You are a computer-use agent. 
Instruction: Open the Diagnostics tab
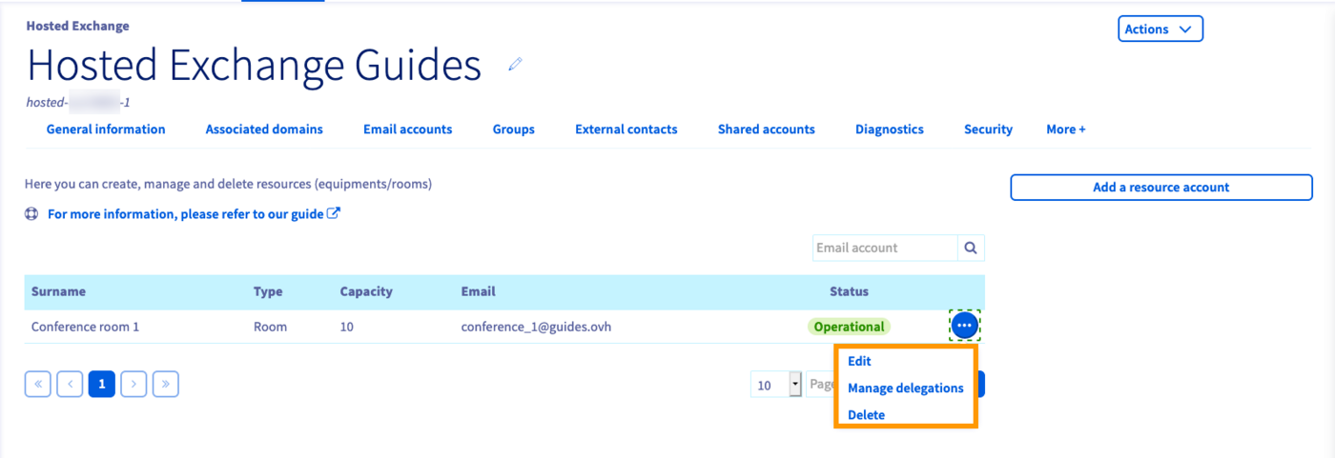(889, 129)
